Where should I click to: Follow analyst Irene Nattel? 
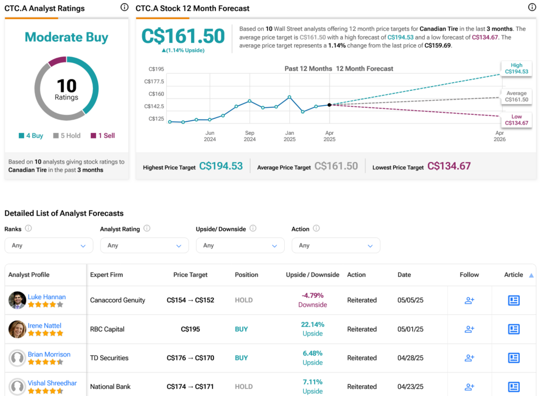469,329
